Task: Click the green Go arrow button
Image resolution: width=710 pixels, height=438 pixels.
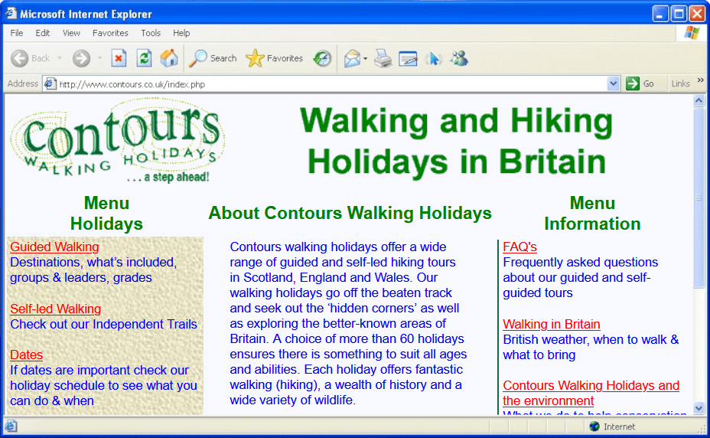Action: 632,83
